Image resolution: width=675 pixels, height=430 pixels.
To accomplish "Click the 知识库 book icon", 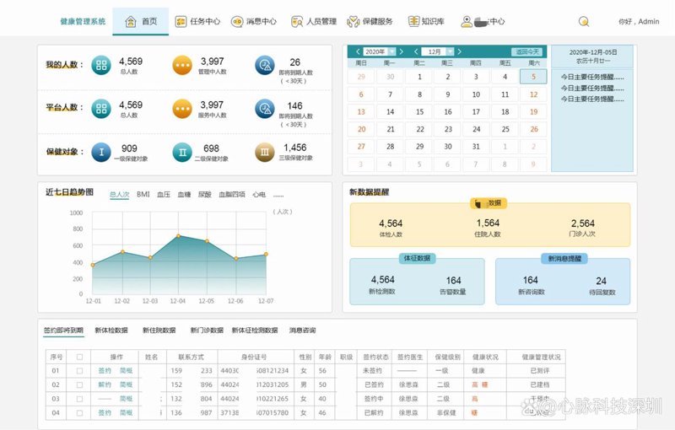I will pyautogui.click(x=413, y=21).
